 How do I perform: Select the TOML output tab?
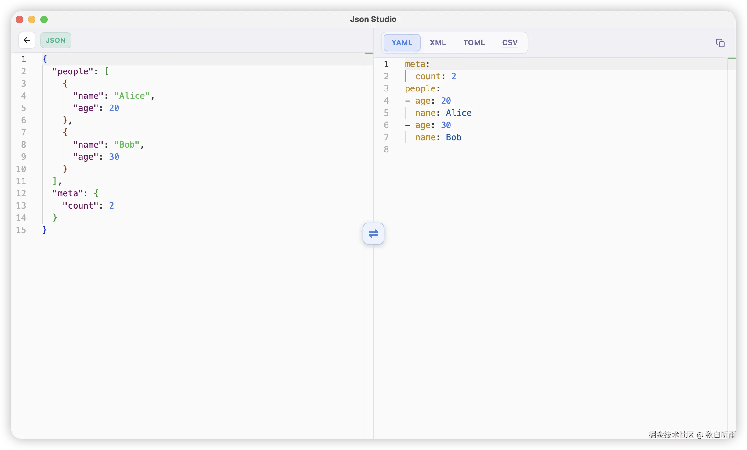pos(474,43)
